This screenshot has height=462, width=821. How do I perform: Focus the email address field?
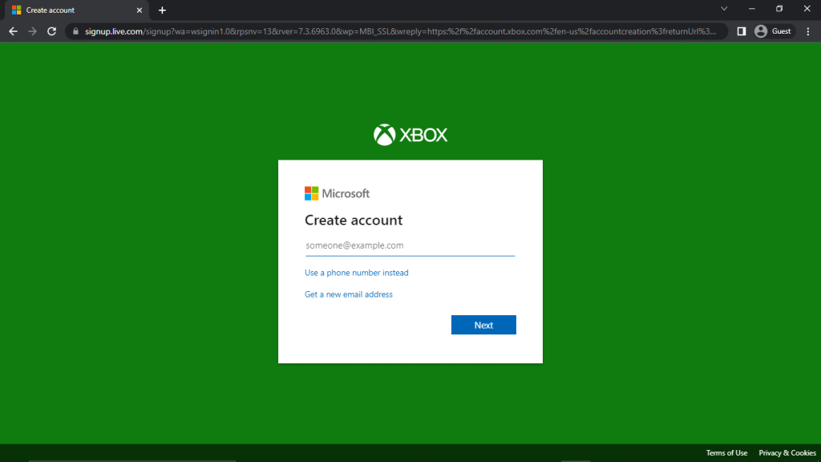410,245
